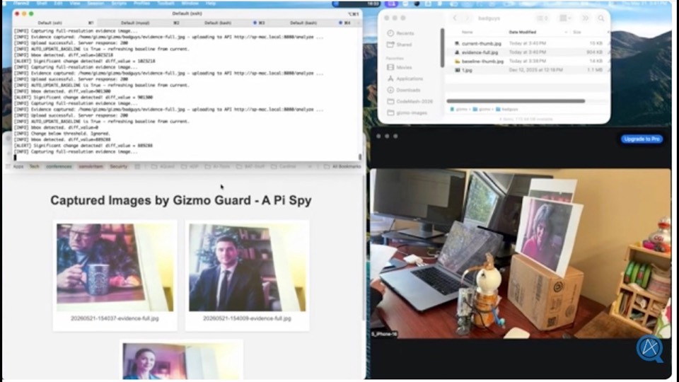
Task: Click the Finder horizontal scrollbar
Action: click(x=516, y=101)
